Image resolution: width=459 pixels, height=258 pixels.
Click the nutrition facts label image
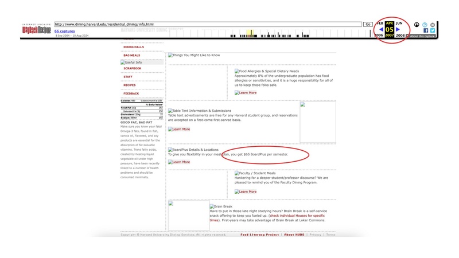tap(142, 109)
